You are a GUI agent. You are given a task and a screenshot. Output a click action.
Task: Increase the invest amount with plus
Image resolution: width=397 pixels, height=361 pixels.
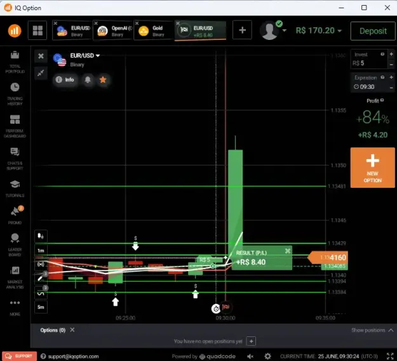391,54
